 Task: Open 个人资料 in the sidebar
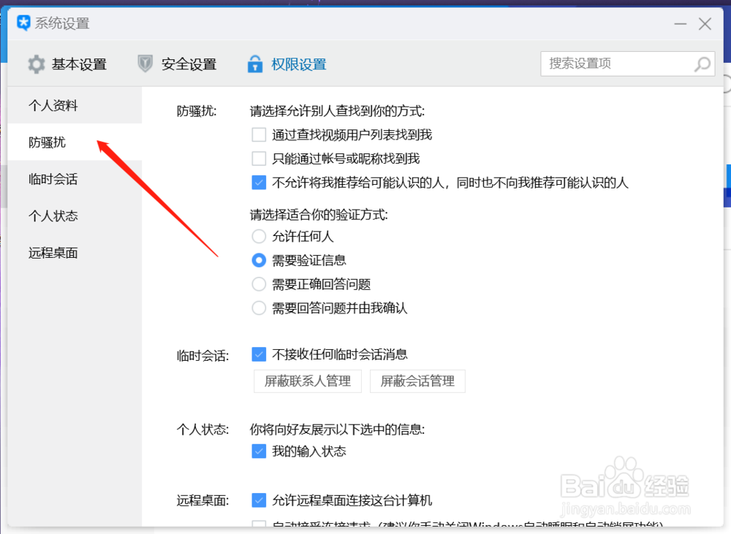(x=75, y=105)
